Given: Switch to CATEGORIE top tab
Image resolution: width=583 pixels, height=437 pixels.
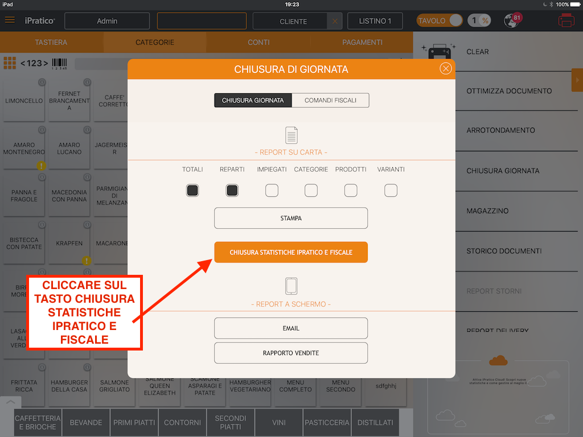Looking at the screenshot, I should click(x=155, y=42).
